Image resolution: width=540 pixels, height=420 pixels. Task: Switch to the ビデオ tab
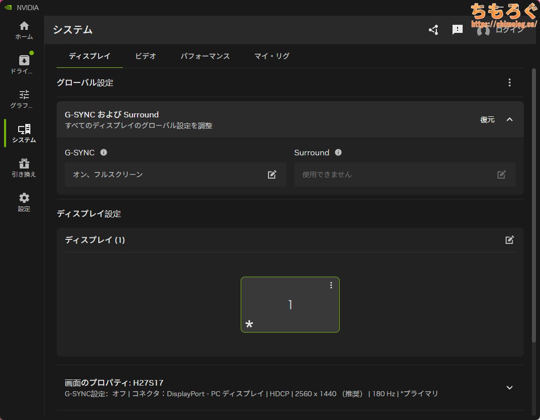[x=146, y=56]
